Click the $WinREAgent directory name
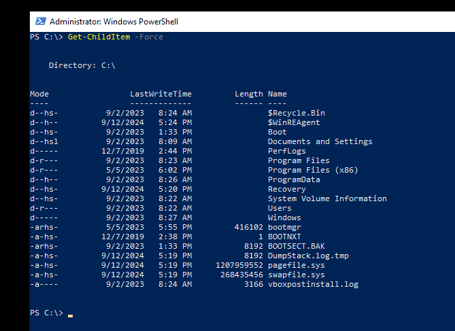455x331 pixels. (294, 122)
